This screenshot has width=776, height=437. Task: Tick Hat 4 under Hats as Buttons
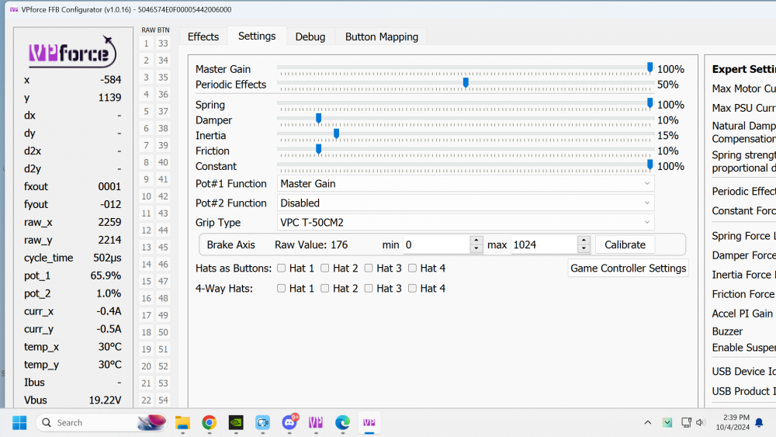[x=412, y=269]
